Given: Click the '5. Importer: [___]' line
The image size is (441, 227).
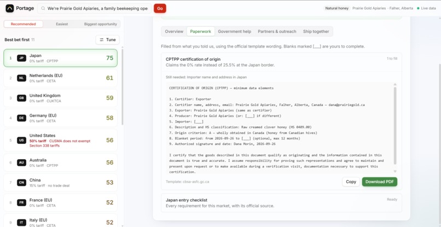Looking at the screenshot, I should 186,122.
